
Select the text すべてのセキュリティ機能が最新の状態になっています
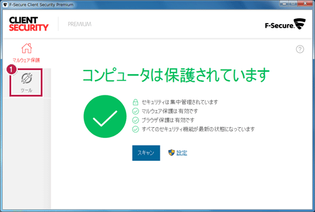tap(198, 129)
